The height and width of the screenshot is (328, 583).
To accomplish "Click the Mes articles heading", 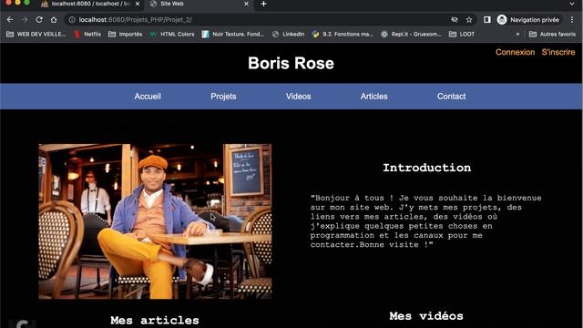I will click(x=155, y=320).
